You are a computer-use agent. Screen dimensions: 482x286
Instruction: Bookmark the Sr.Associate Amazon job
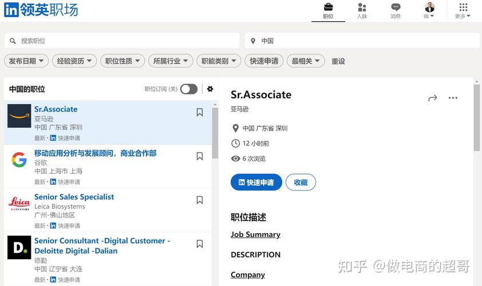point(200,113)
